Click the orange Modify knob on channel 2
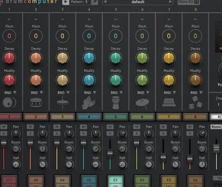This screenshot has width=222, height=187. point(36,80)
